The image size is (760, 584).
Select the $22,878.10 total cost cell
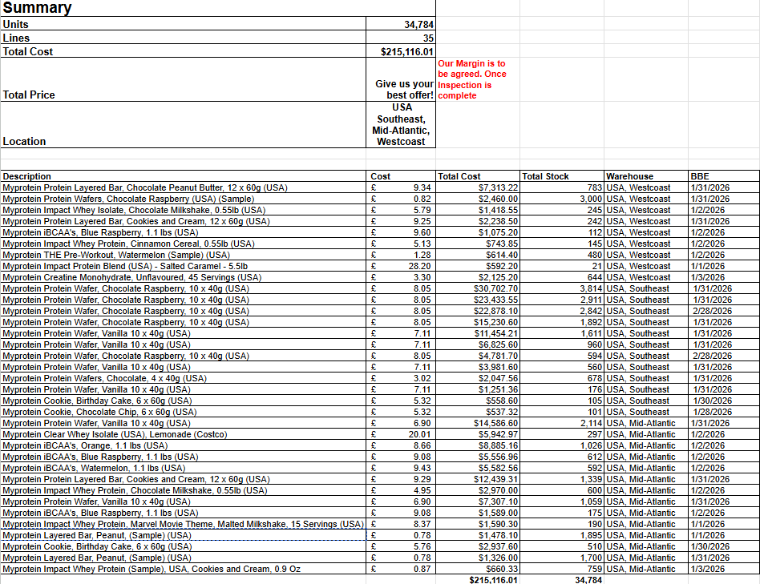click(478, 311)
